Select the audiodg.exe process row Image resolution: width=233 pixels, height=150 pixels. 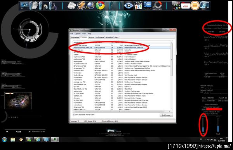point(122,61)
